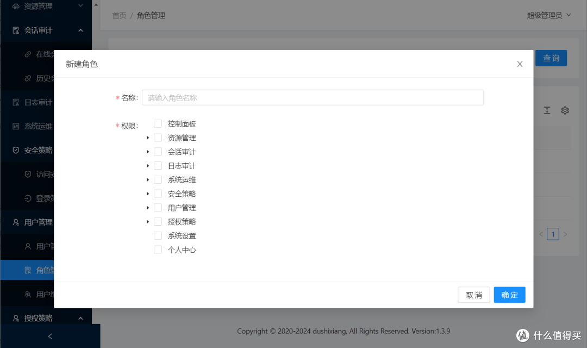Image resolution: width=587 pixels, height=348 pixels.
Task: Click the 取消 cancel button
Action: pos(473,295)
